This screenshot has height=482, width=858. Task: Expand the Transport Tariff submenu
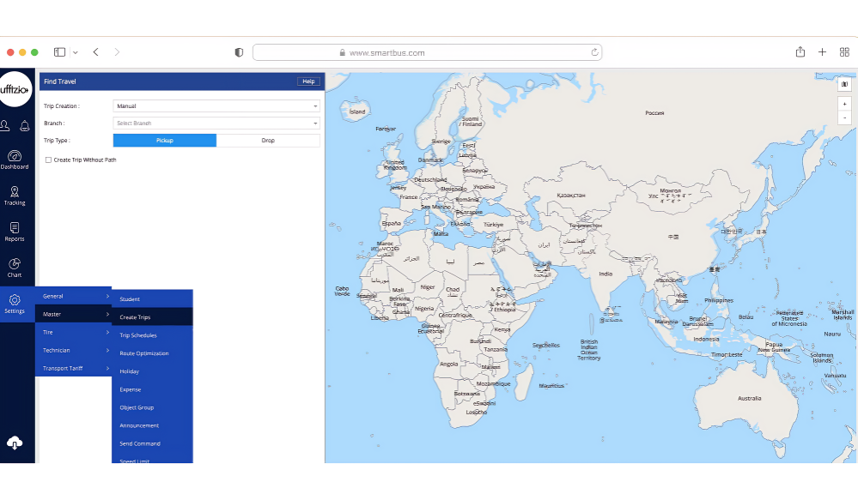pos(74,369)
